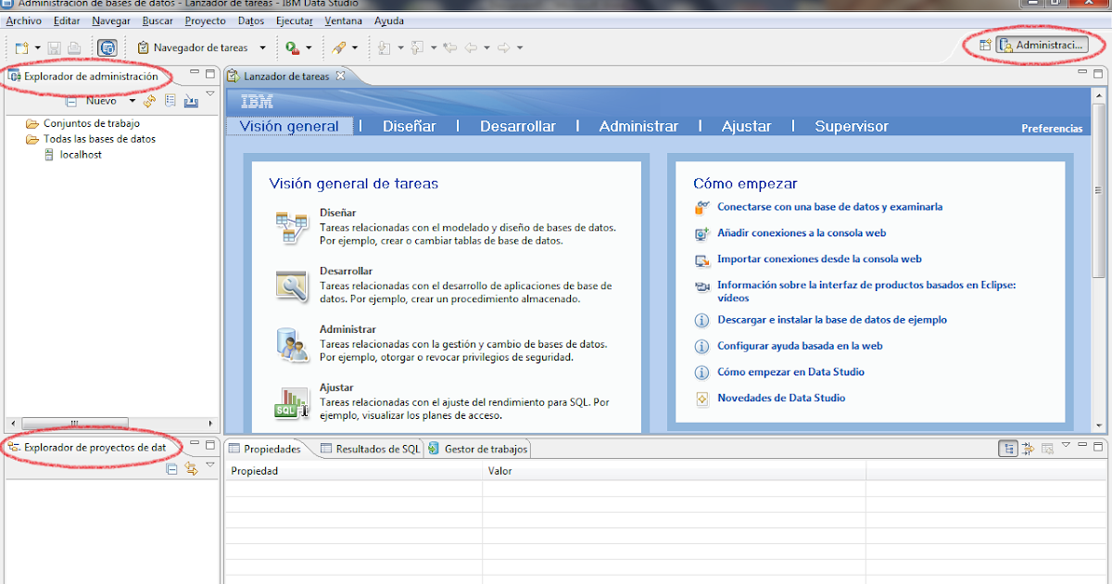
Task: Open Añadir conexiones a la consola web
Action: click(x=802, y=233)
